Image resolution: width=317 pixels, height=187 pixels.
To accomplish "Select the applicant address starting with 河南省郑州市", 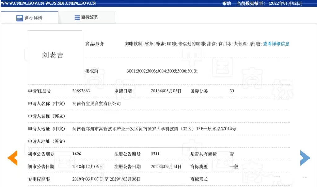I will [154, 129].
